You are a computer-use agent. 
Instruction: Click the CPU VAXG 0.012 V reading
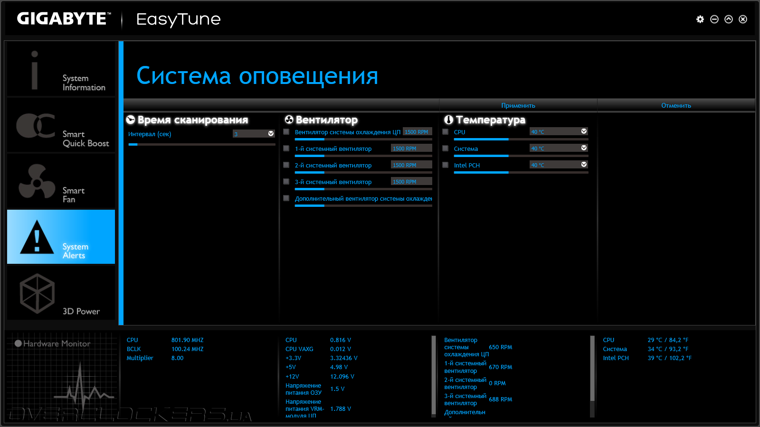[x=341, y=349]
